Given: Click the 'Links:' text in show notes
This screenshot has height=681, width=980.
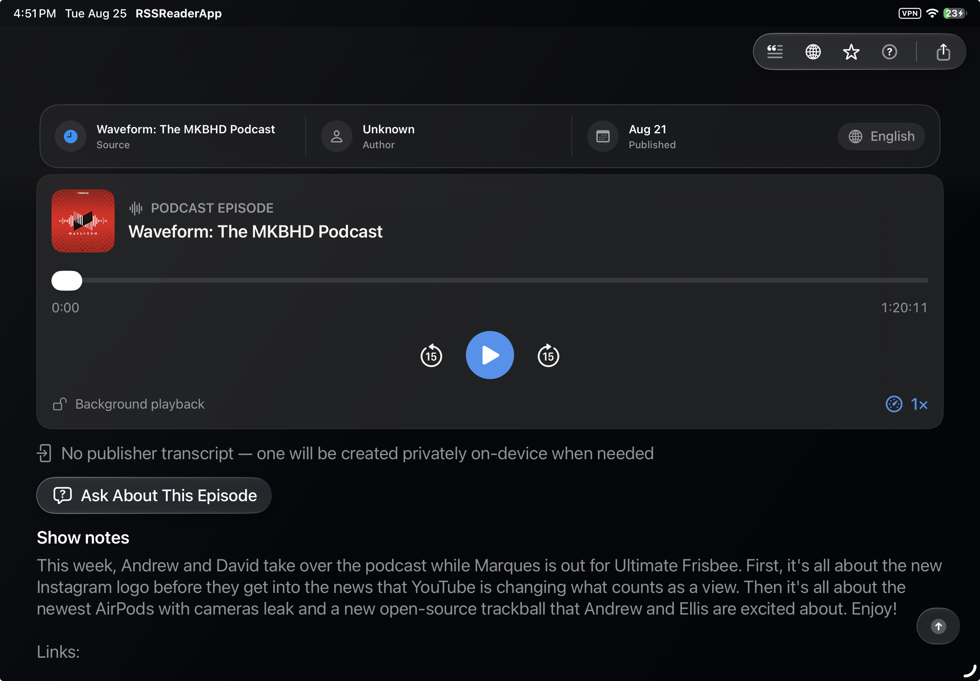Looking at the screenshot, I should click(x=59, y=652).
